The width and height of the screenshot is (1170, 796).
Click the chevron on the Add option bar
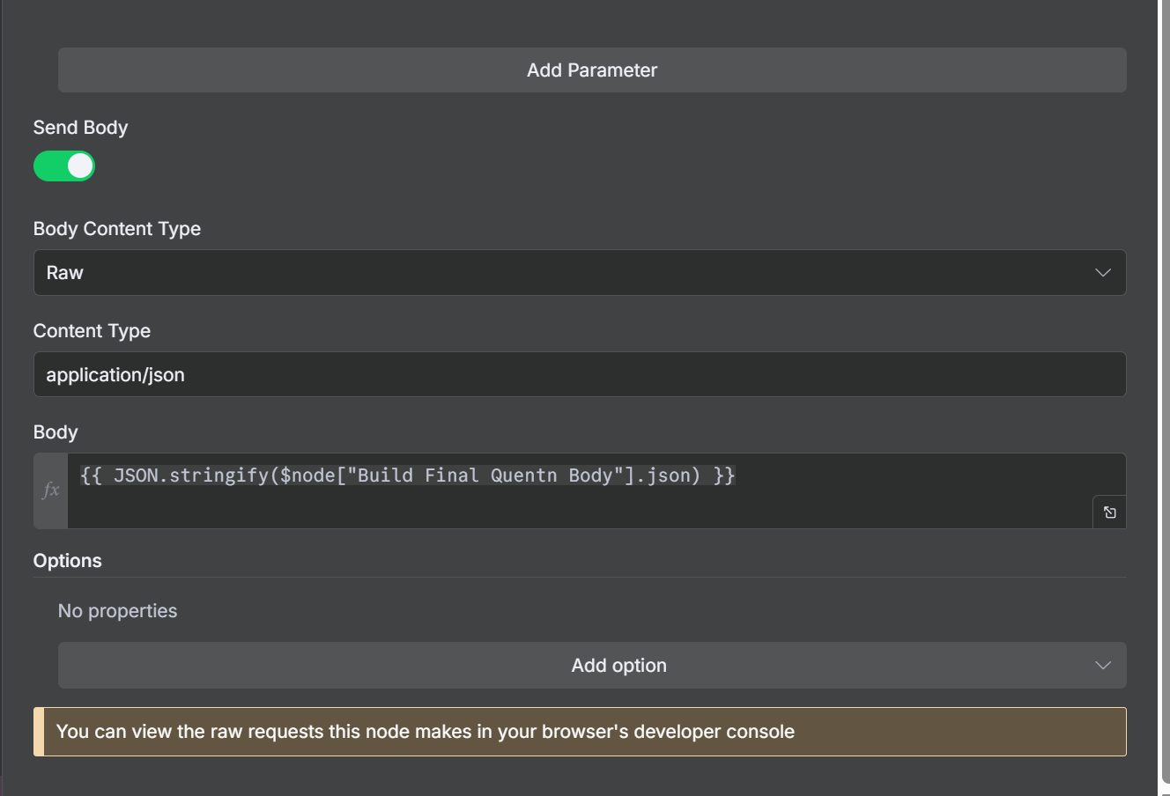1102,666
